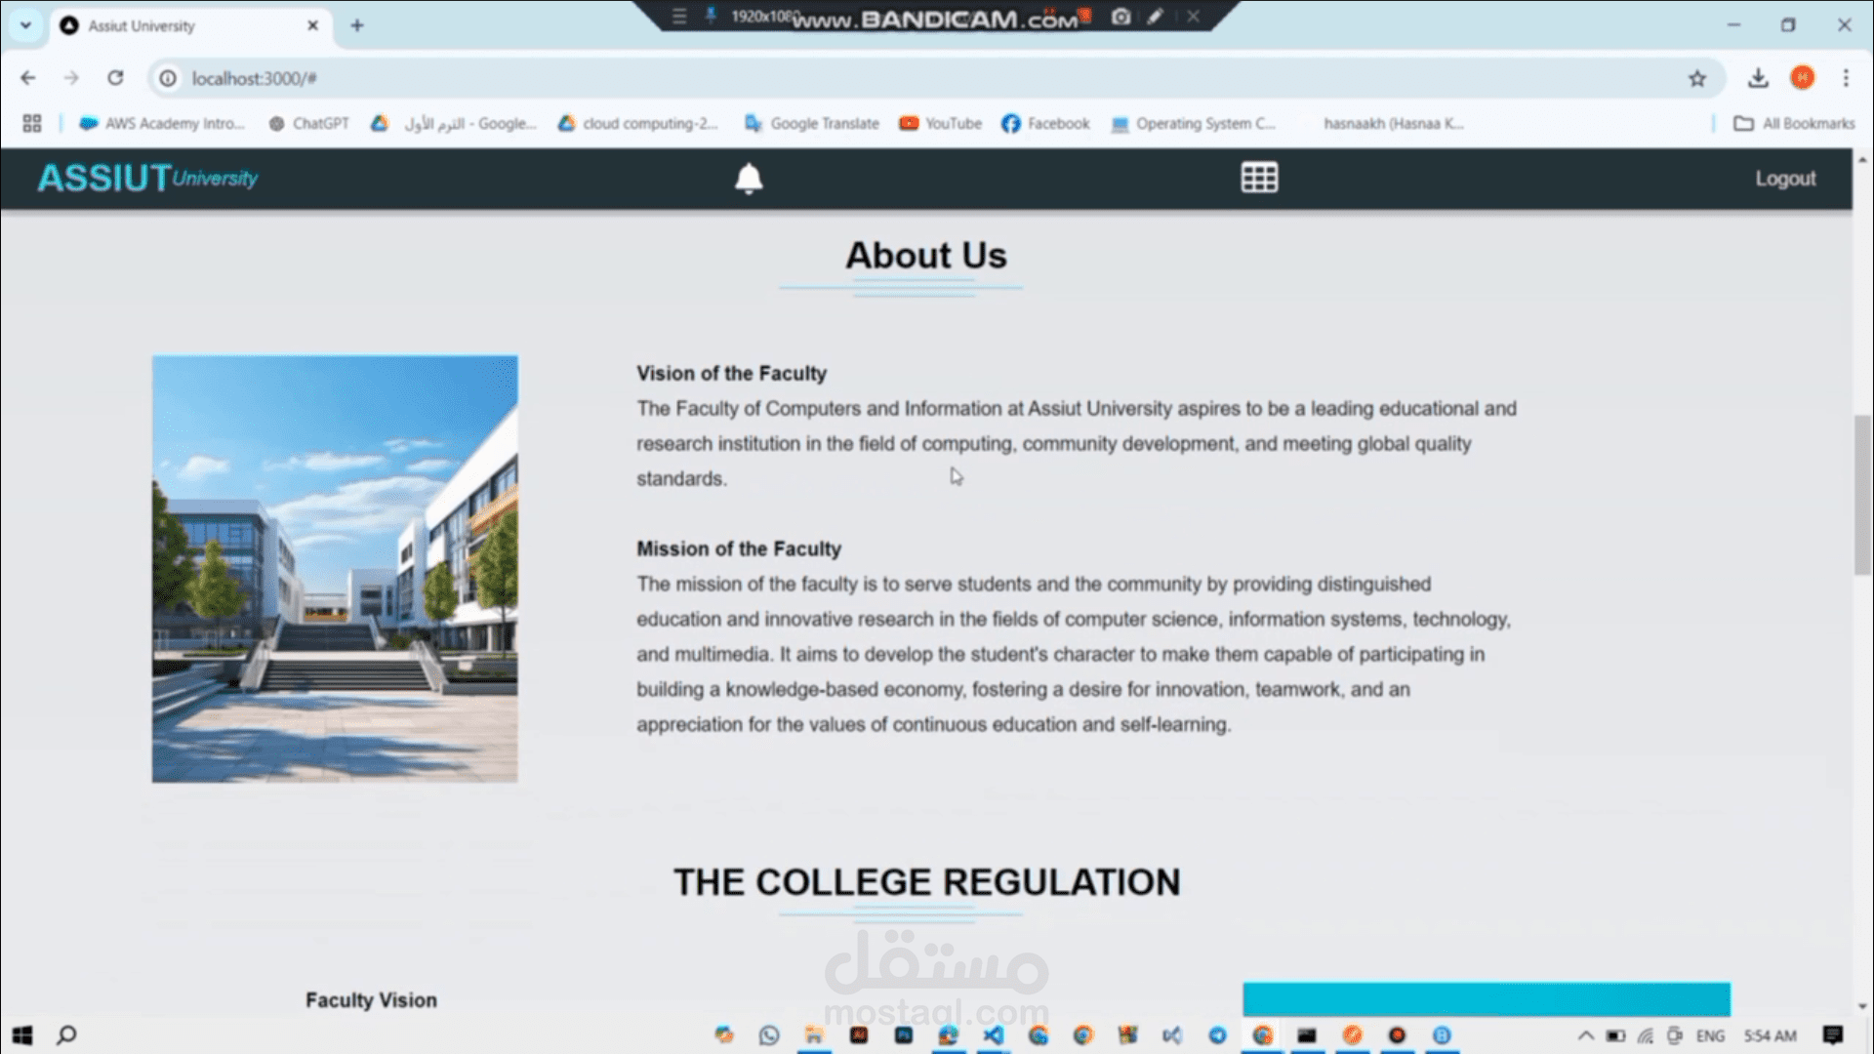Expand the tab search dropdown arrow
The image size is (1874, 1054).
click(x=25, y=25)
